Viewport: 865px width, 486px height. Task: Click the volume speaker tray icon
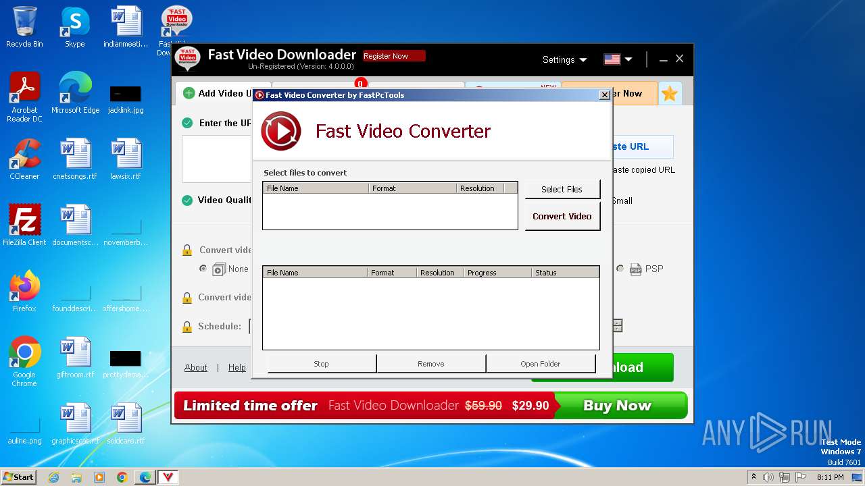click(768, 477)
